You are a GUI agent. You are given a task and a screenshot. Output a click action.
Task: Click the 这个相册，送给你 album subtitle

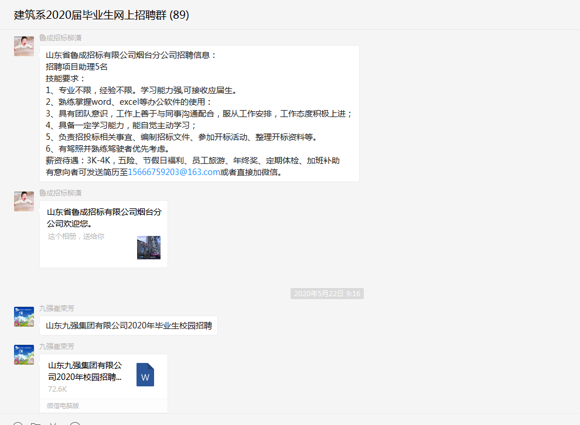pos(76,237)
